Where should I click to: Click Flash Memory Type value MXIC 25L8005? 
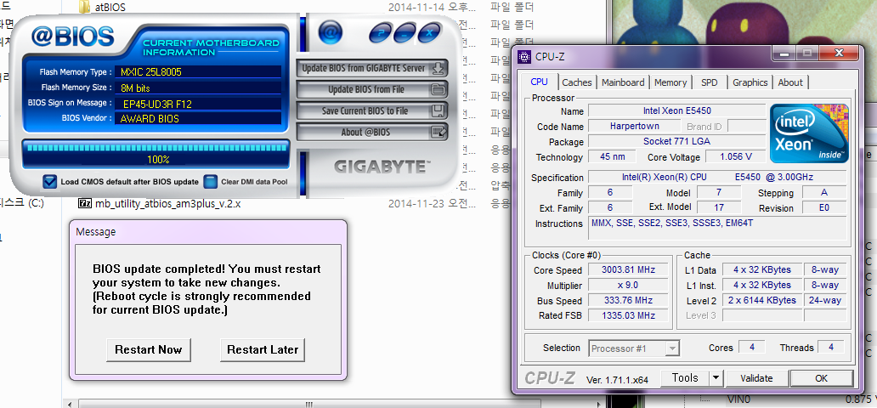(x=198, y=72)
